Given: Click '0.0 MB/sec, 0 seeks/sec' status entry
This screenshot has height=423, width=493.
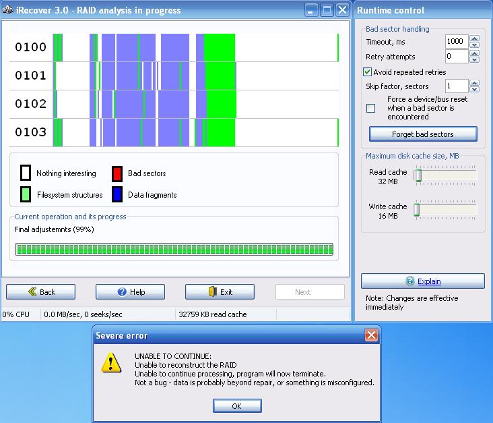Looking at the screenshot, I should 83,314.
